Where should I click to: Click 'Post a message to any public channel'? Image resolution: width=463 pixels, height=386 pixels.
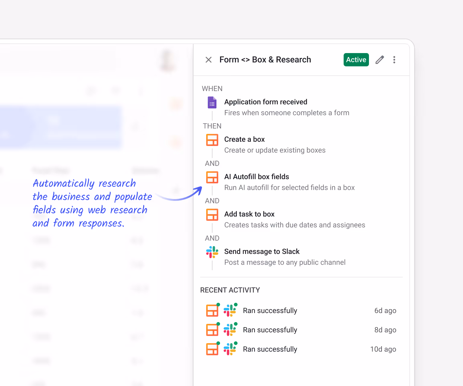pyautogui.click(x=285, y=262)
